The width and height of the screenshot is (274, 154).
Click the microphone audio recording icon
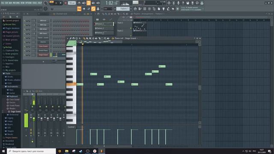[178, 3]
